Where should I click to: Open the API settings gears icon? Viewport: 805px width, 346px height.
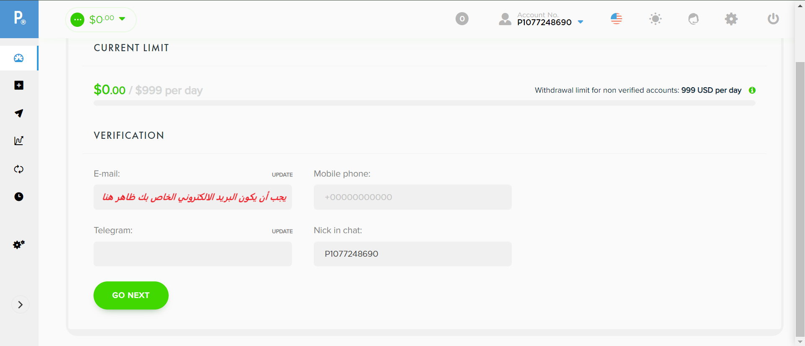[x=19, y=245]
